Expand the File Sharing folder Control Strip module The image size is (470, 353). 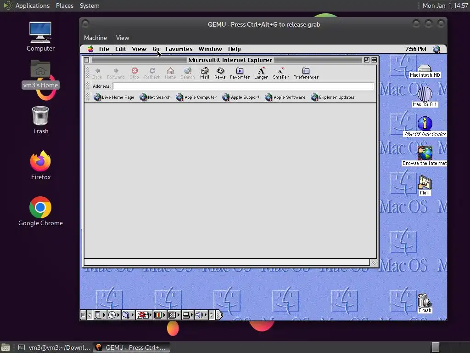tap(129, 315)
